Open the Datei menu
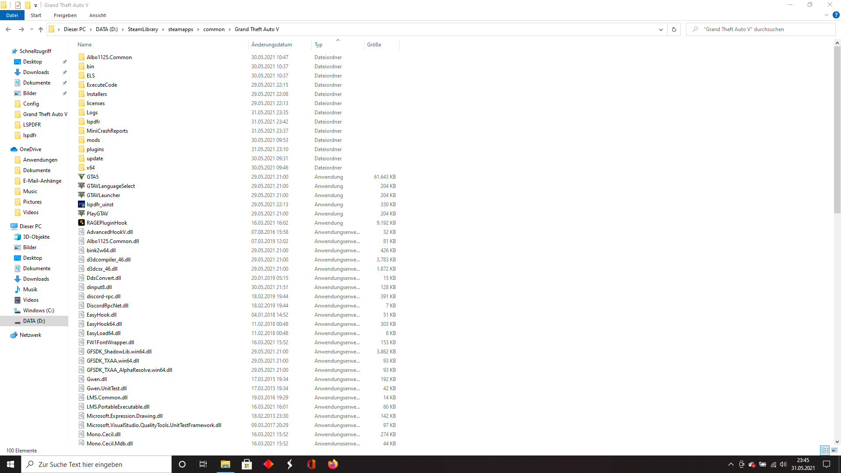Screen dimensions: 841x473 pos(12,15)
